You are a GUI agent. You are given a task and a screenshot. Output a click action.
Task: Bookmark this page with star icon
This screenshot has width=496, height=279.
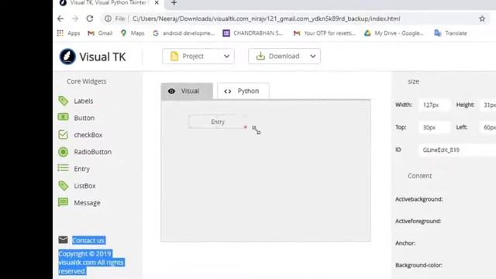pyautogui.click(x=482, y=19)
